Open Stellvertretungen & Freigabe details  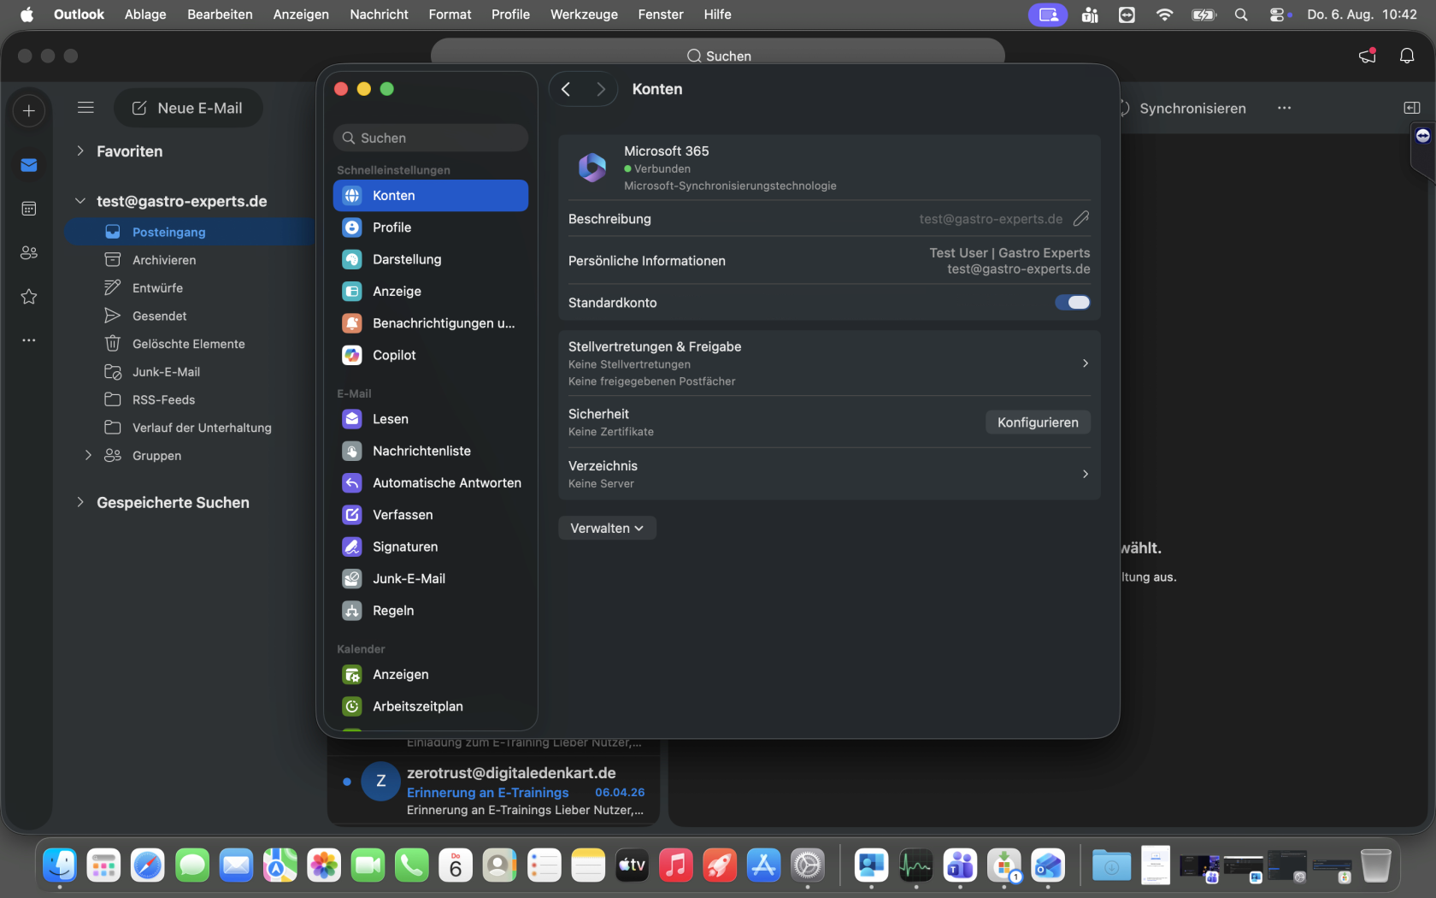click(829, 363)
